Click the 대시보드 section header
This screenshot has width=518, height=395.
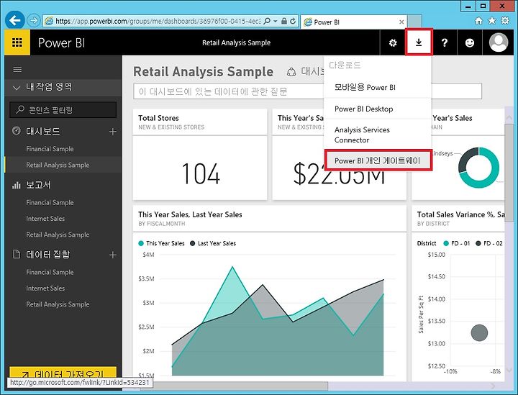pyautogui.click(x=43, y=131)
